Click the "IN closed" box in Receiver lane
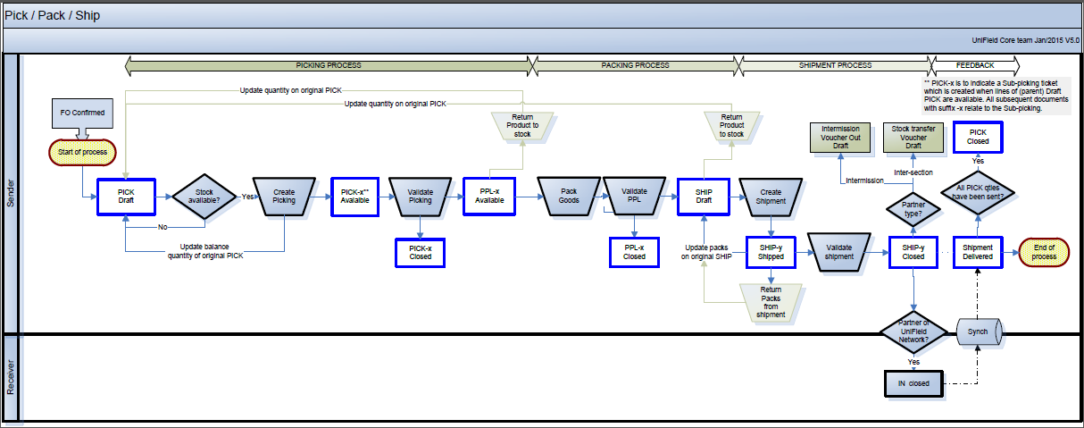1084x428 pixels. (913, 383)
